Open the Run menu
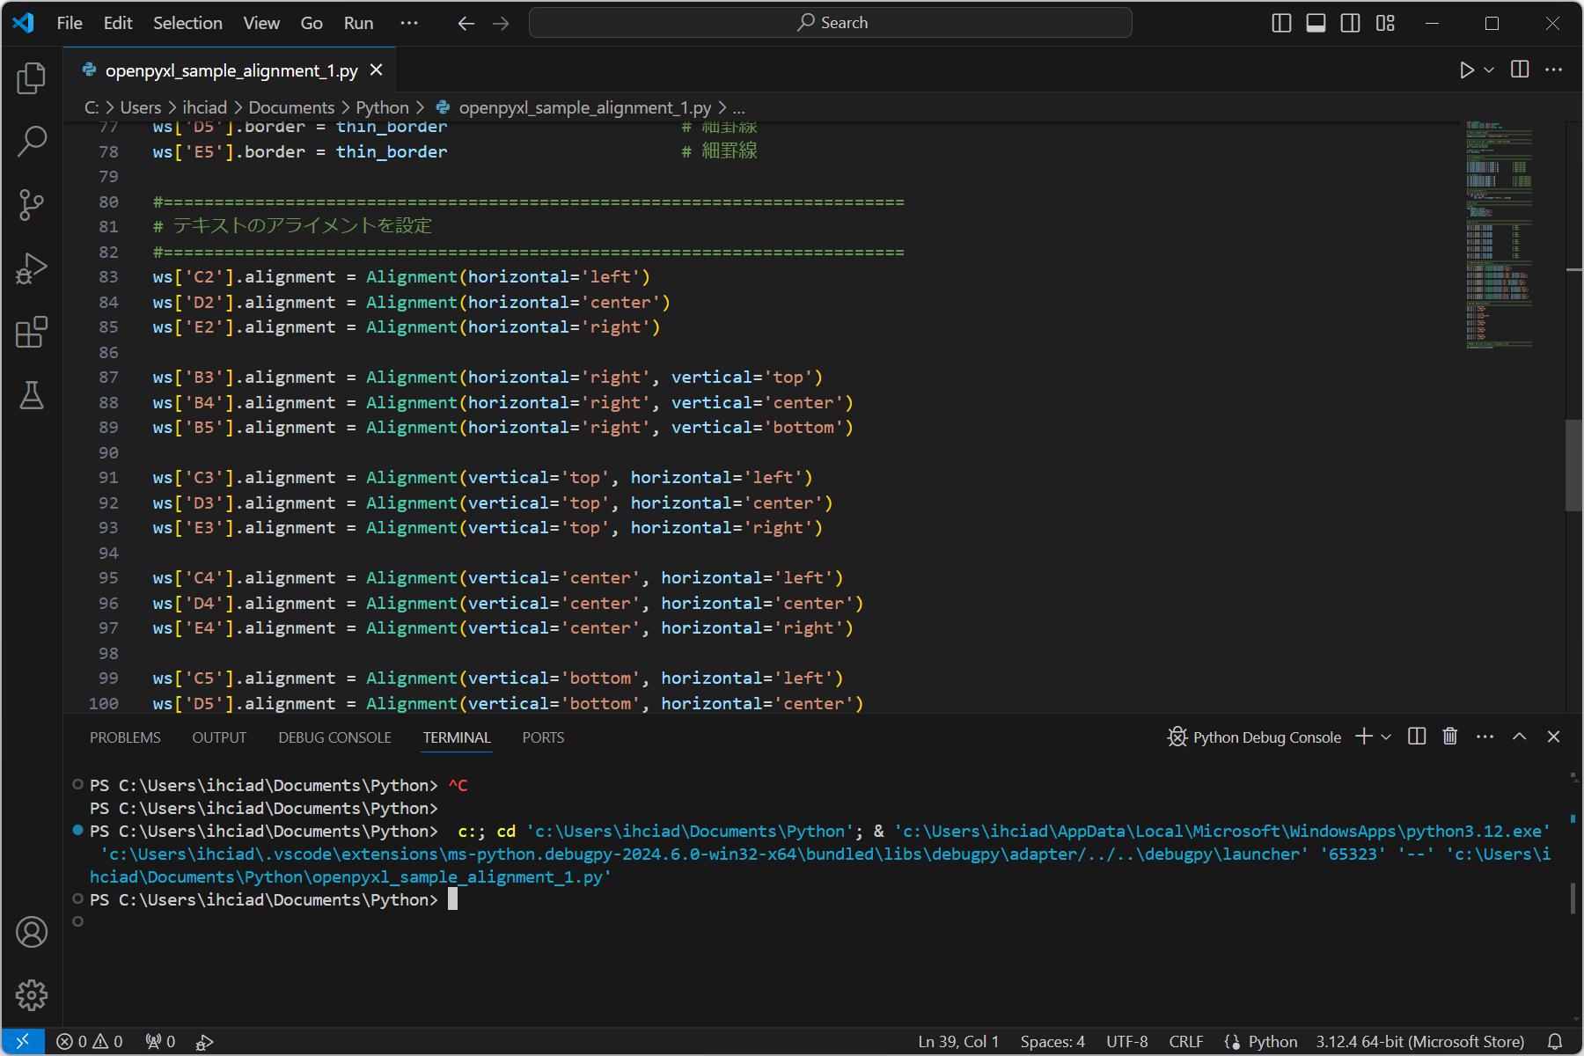1584x1056 pixels. tap(358, 23)
